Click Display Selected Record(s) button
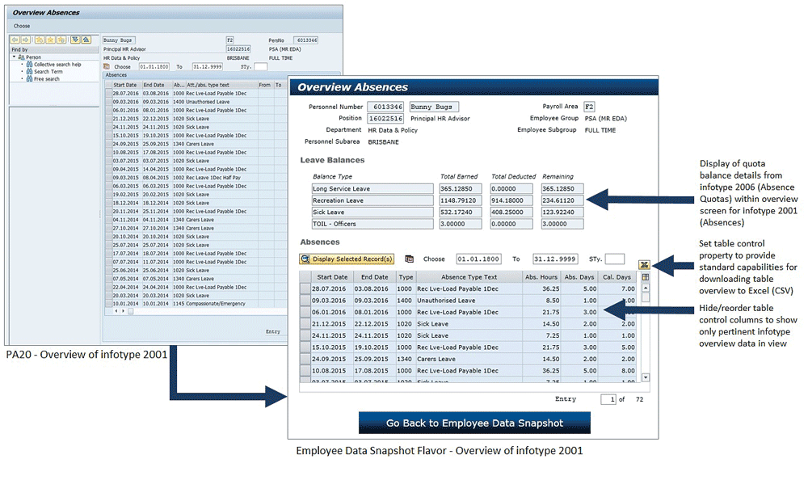 click(347, 259)
